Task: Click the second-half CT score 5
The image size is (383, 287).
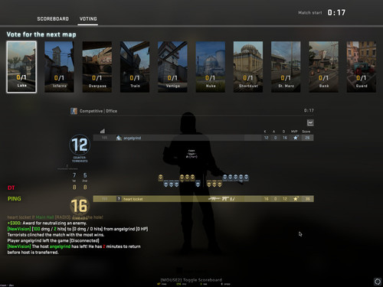Action: pyautogui.click(x=85, y=175)
